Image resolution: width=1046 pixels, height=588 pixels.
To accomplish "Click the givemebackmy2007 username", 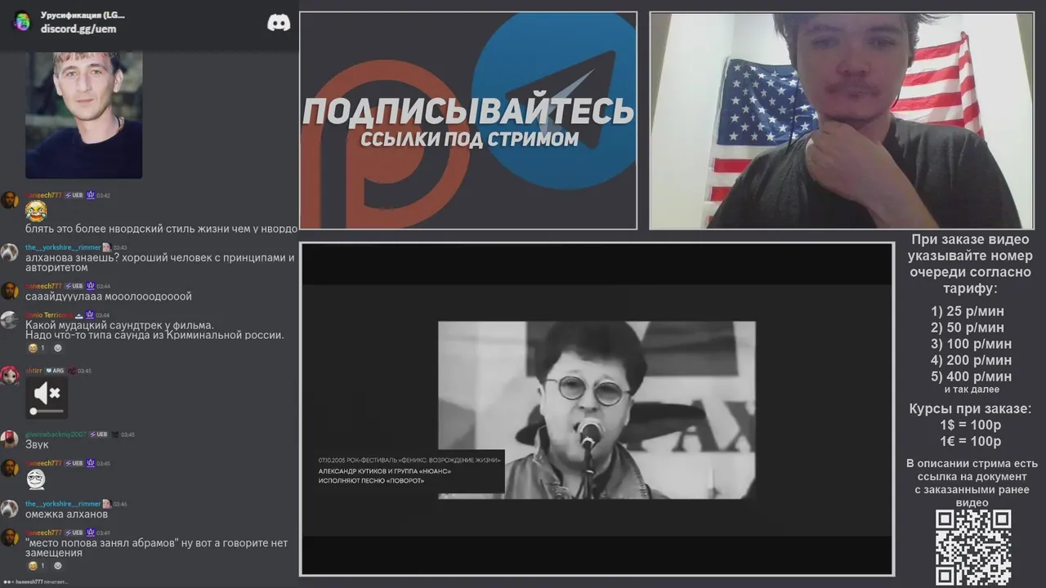I will pos(56,434).
